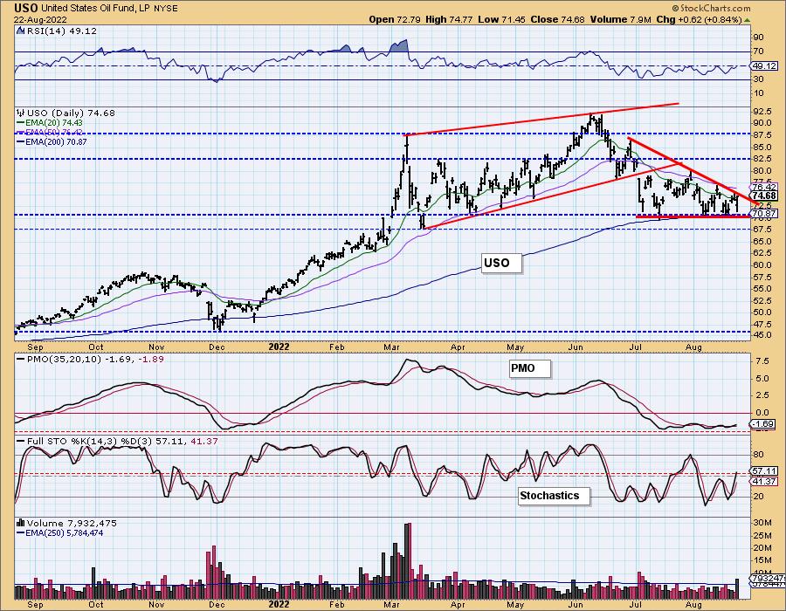Screen dimensions: 786x611
Task: Click the RSI 49.12 value tag
Action: click(x=765, y=66)
